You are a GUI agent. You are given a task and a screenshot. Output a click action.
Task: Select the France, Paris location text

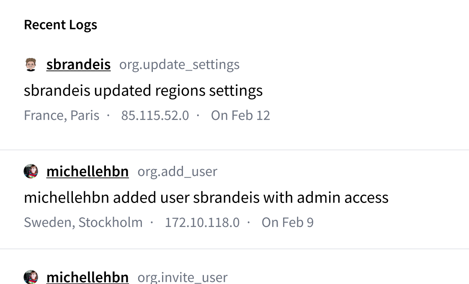tap(62, 115)
